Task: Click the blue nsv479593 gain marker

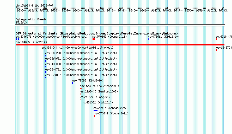Action: tap(72, 83)
